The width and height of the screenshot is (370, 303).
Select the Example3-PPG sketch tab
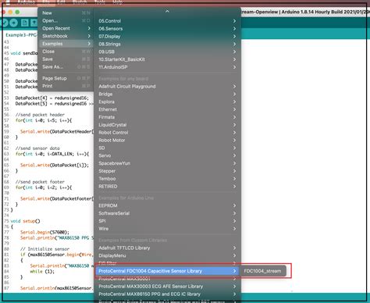21,35
